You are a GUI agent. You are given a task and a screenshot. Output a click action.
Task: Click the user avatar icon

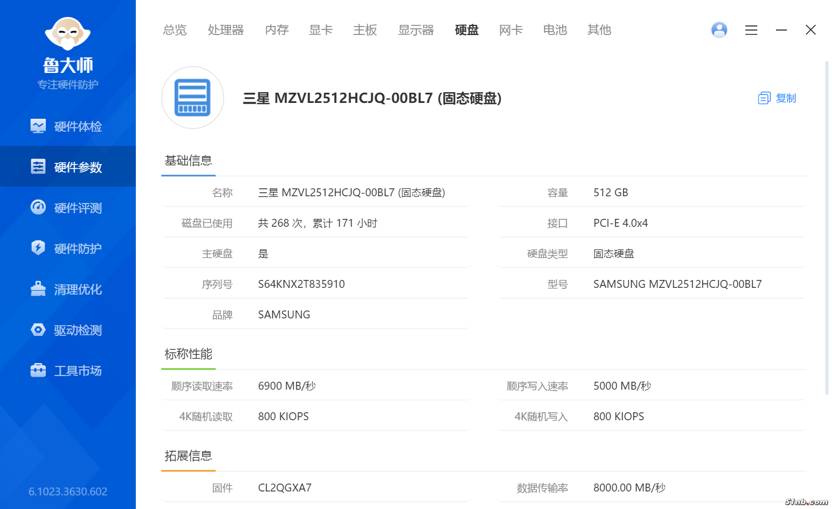pyautogui.click(x=719, y=29)
